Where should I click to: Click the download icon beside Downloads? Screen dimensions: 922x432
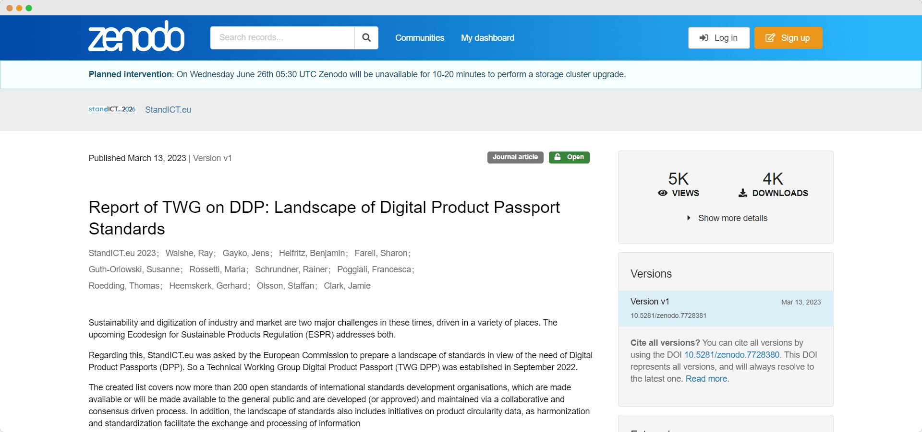click(x=743, y=193)
